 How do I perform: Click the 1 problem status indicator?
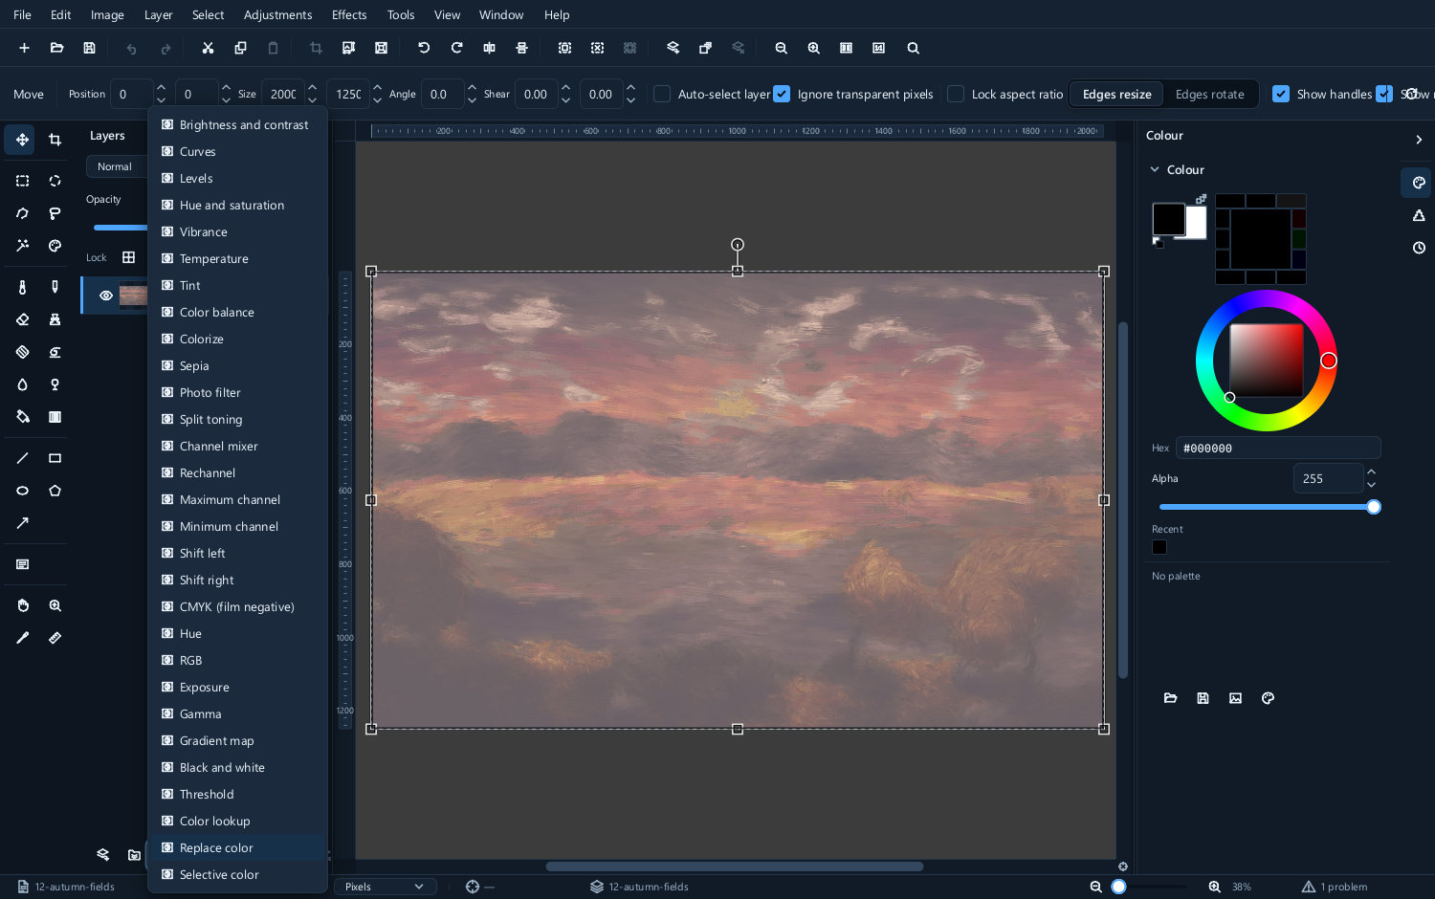click(1335, 887)
